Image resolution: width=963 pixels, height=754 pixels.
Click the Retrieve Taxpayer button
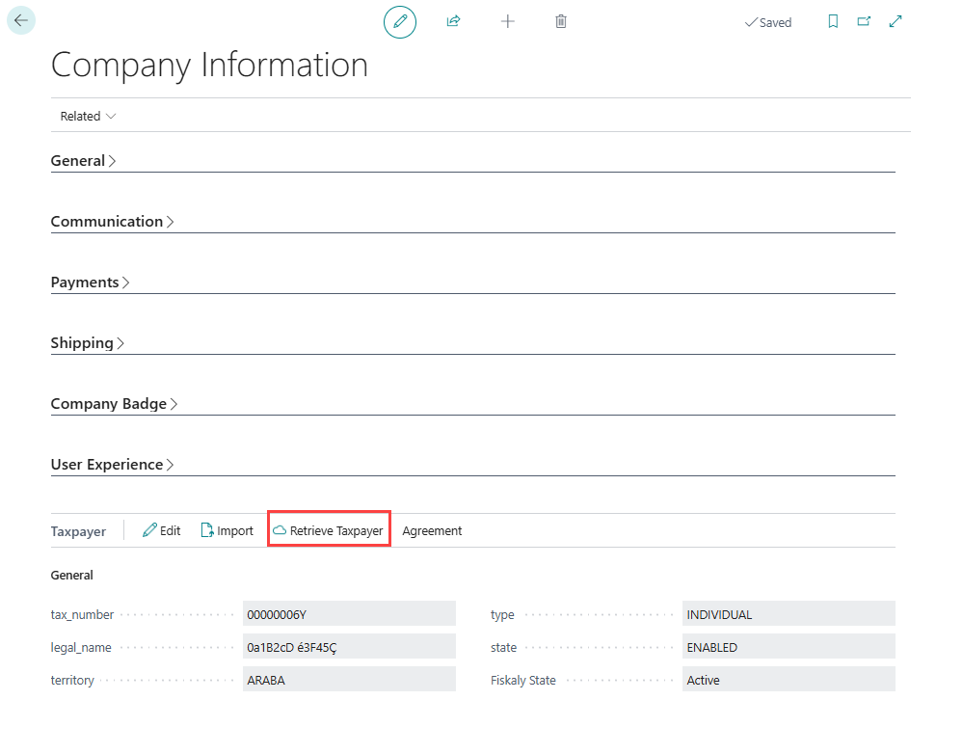click(329, 530)
